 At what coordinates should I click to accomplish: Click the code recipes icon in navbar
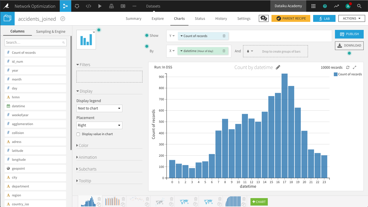pos(88,6)
